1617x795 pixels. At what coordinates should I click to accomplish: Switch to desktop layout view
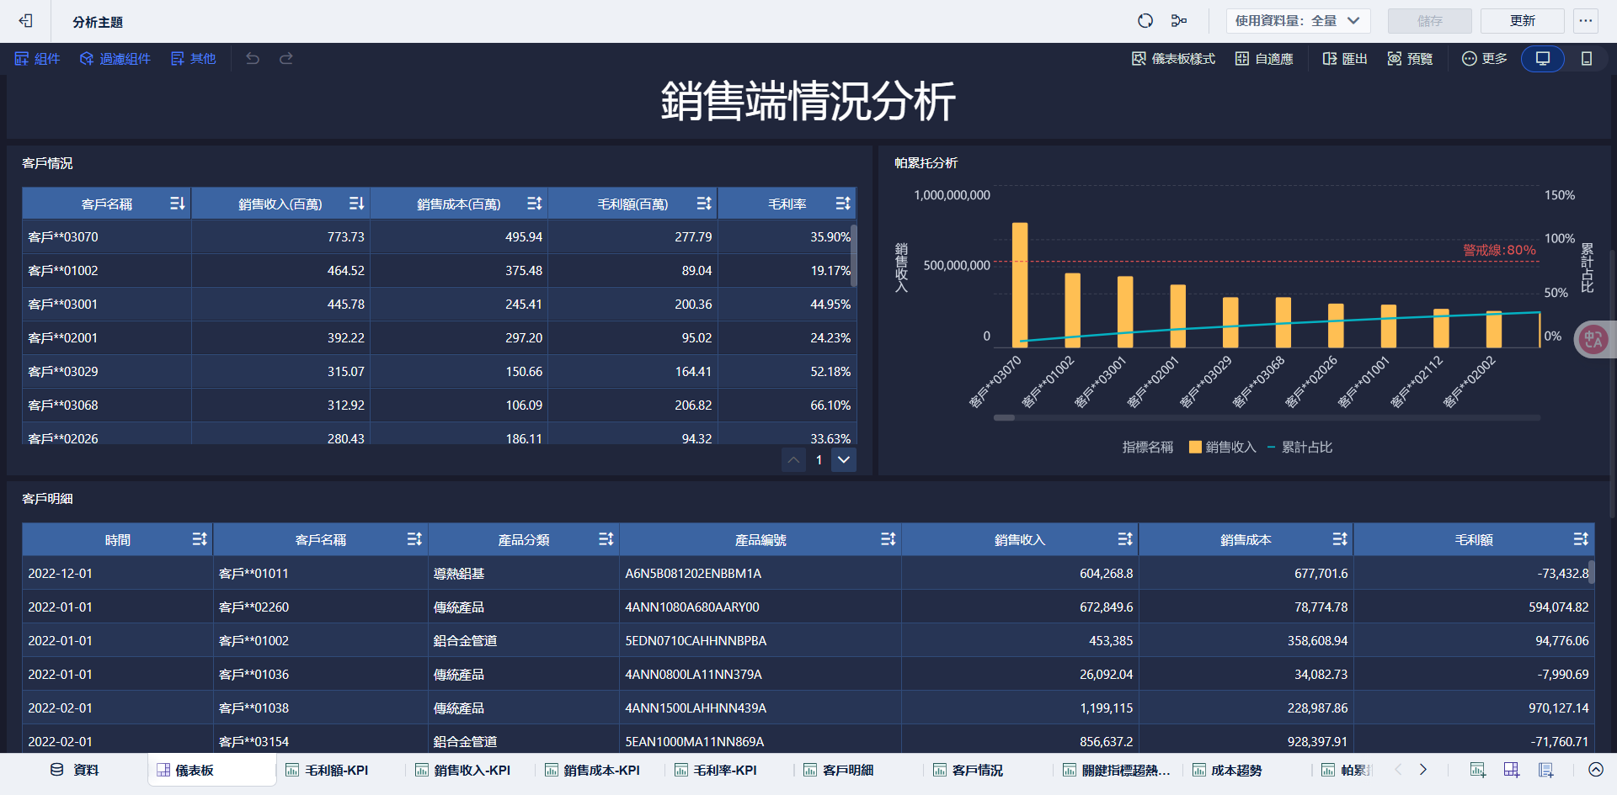click(x=1543, y=59)
